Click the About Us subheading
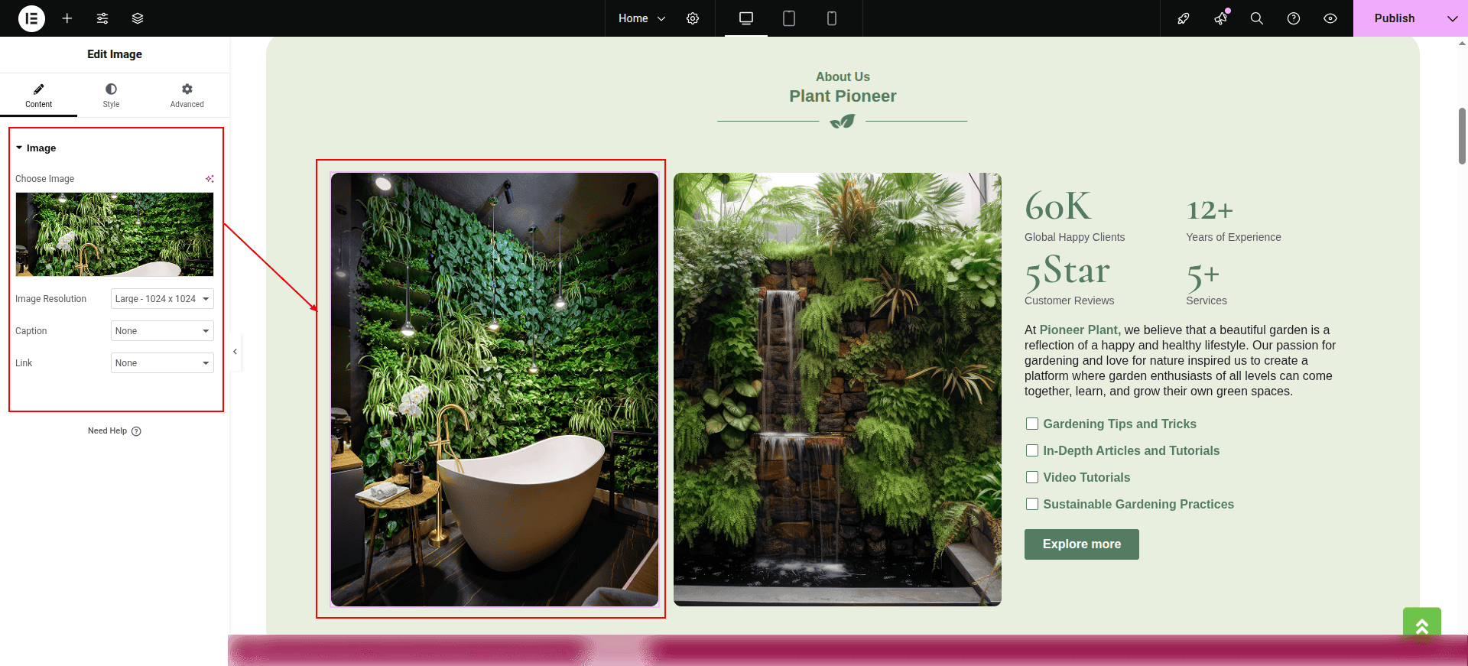1468x666 pixels. [x=843, y=76]
